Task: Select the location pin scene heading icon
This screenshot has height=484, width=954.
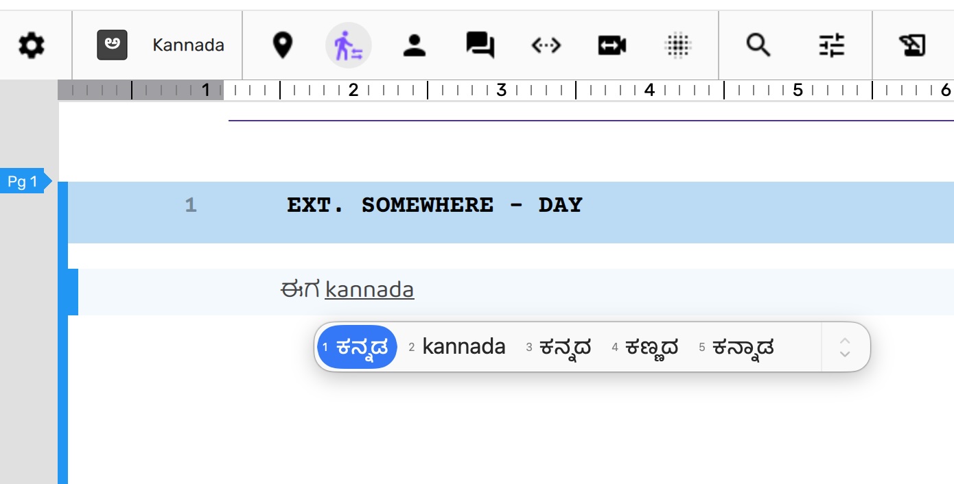Action: (283, 46)
